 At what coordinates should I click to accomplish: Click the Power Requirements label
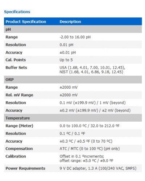tap(25, 168)
